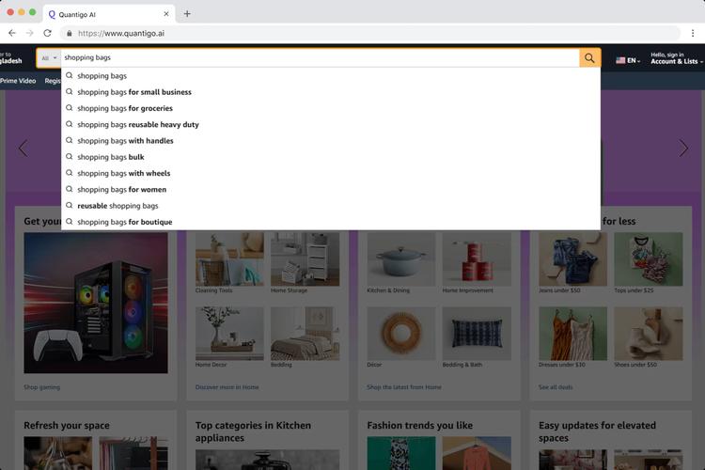705x470 pixels.
Task: Click the See all deals link
Action: click(556, 387)
